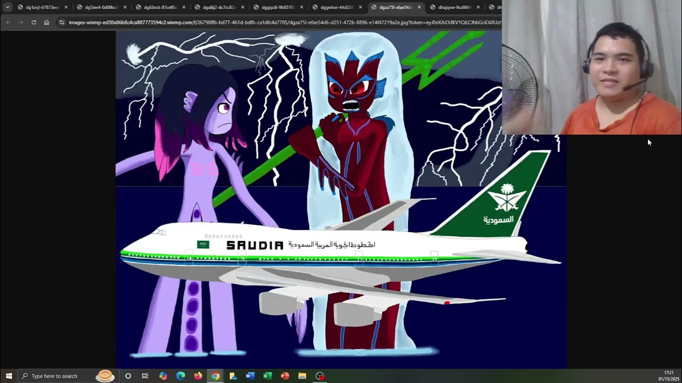Switch to Google Chrome on the taskbar

click(215, 376)
